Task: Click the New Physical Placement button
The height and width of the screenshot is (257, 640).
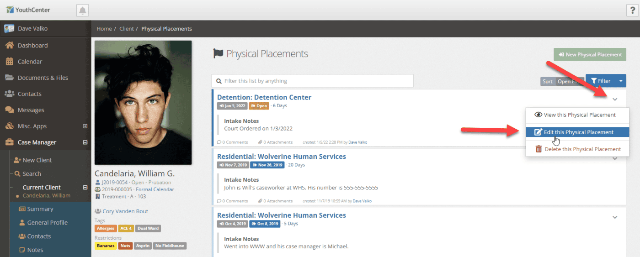Action: 590,54
